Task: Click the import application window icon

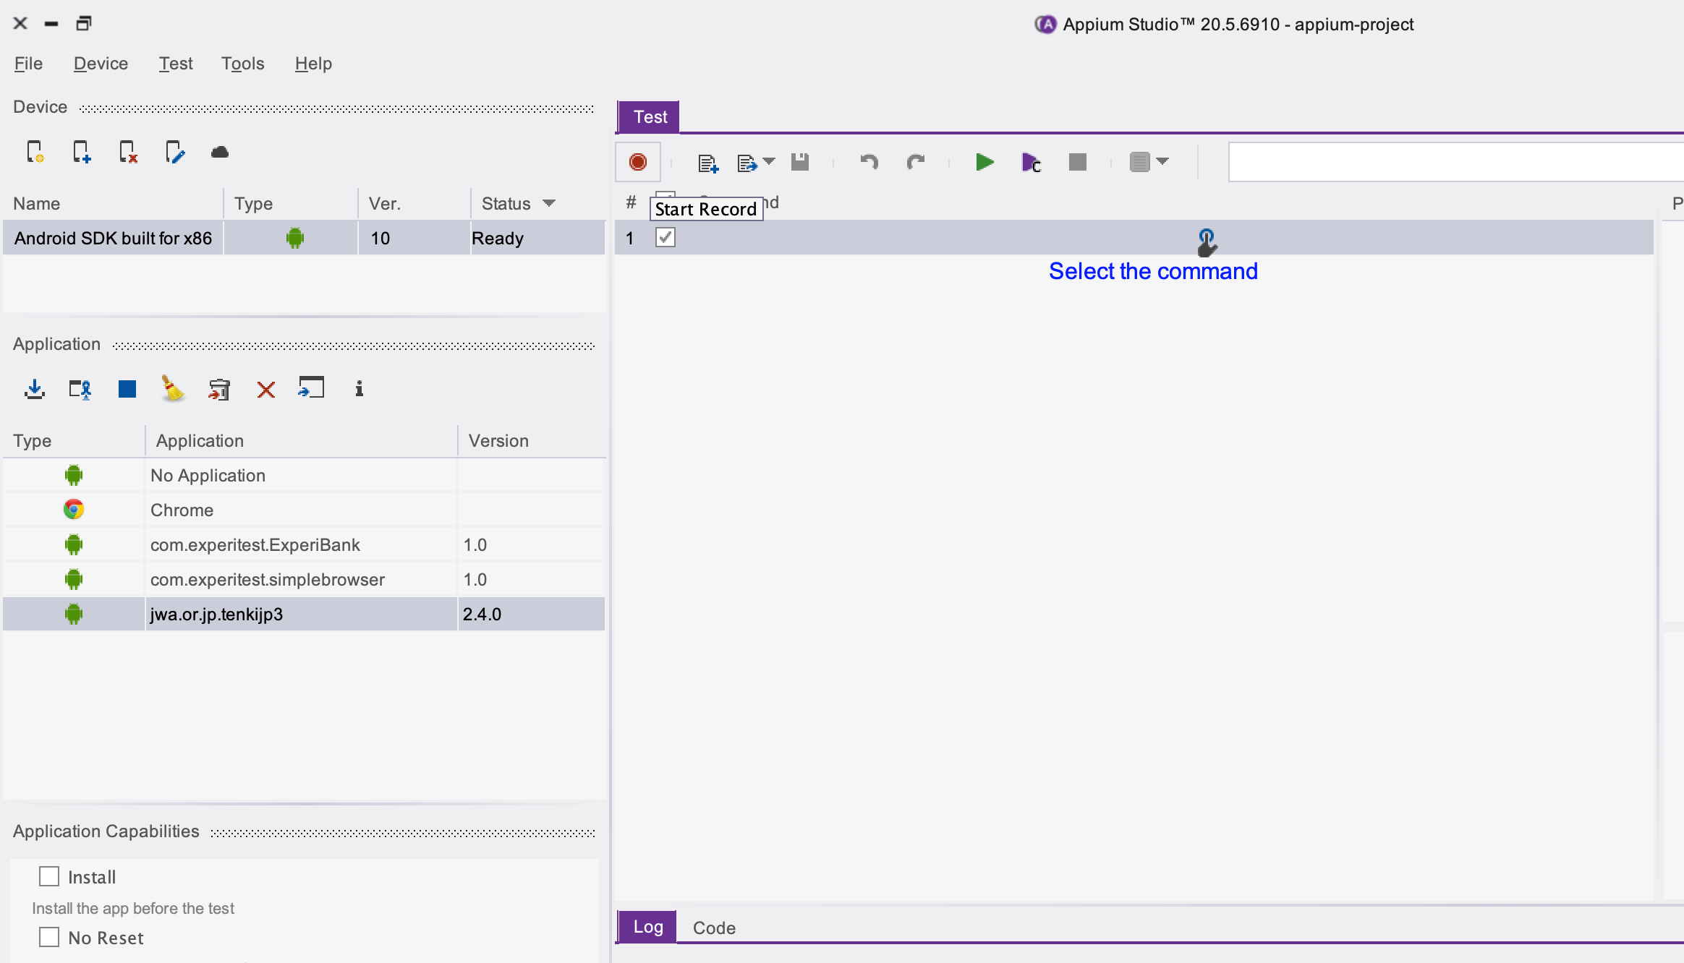Action: coord(311,388)
